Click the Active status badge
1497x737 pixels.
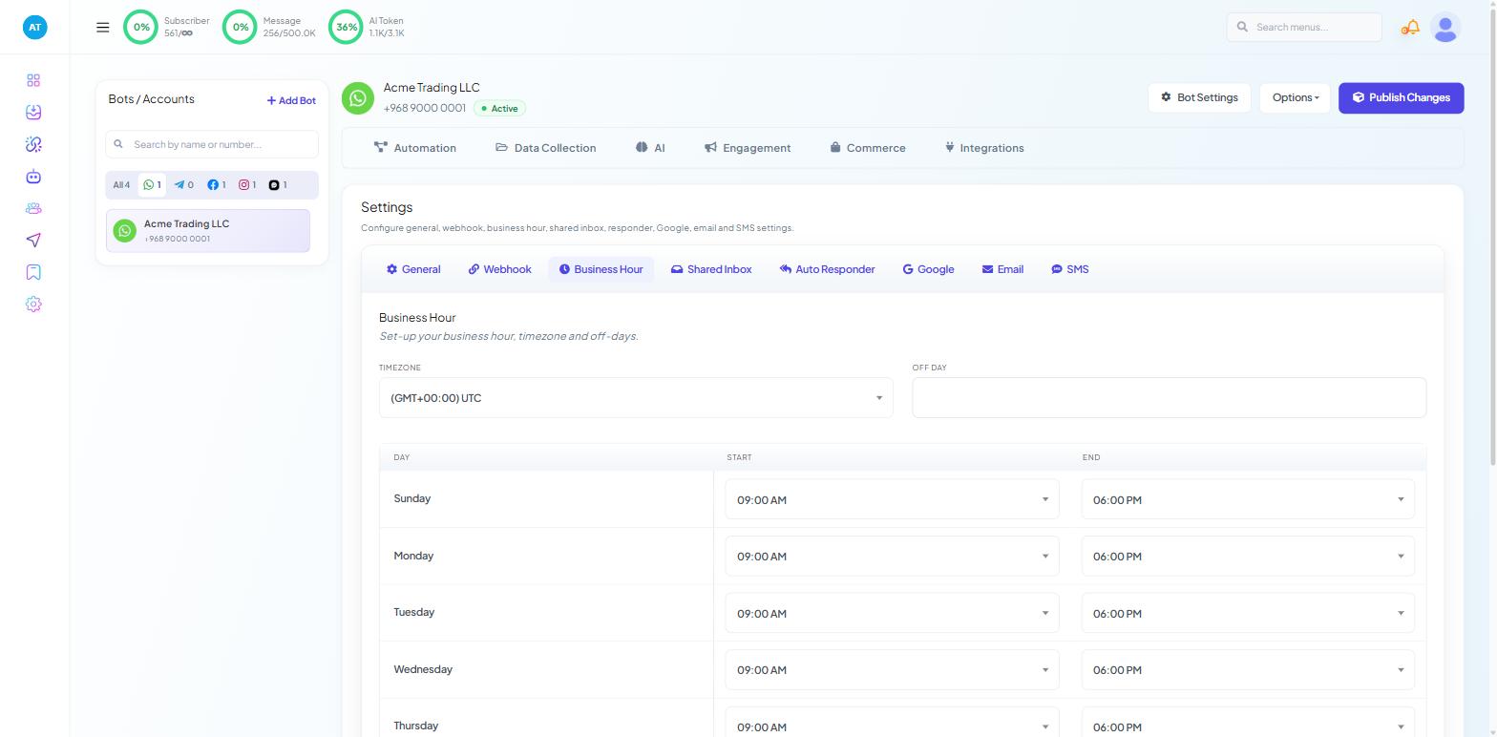click(499, 109)
